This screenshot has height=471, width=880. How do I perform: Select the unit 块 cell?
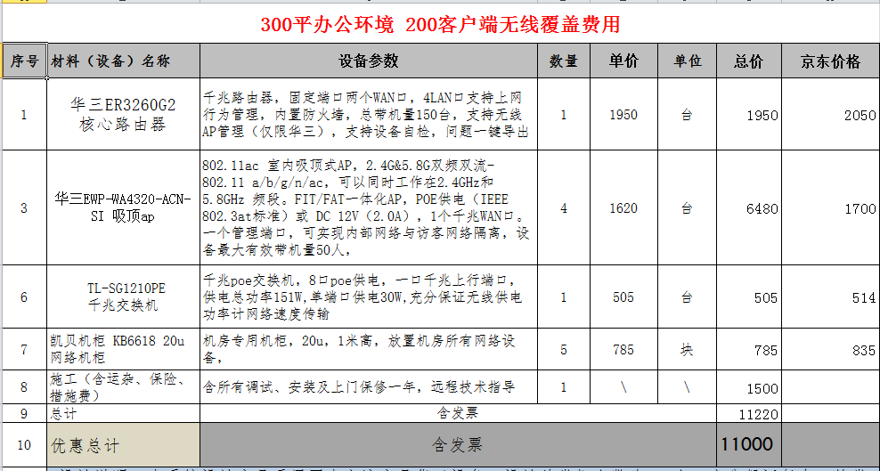[x=687, y=349]
